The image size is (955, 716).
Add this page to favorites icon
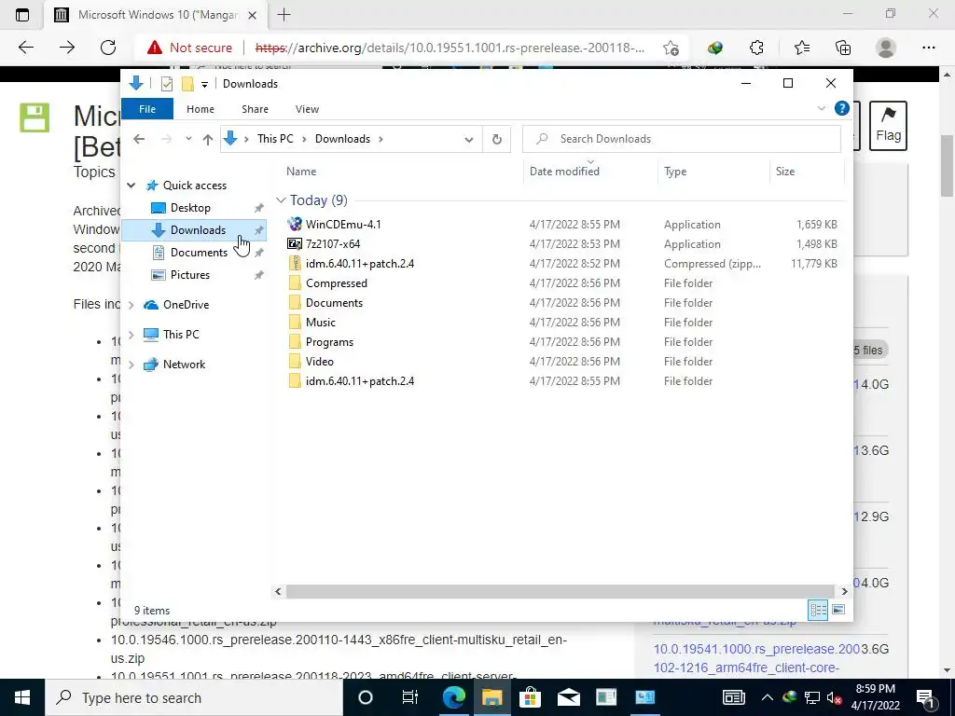671,48
